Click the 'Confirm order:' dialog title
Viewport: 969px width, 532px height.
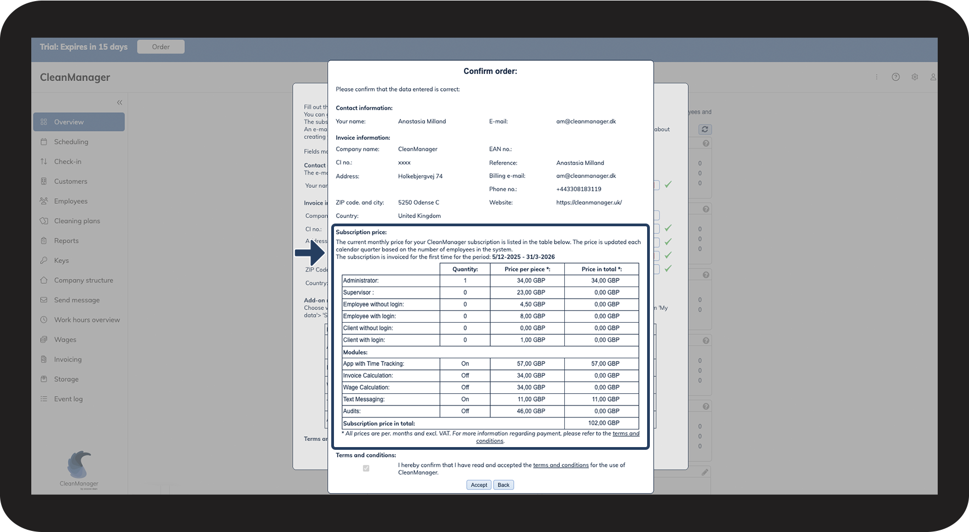click(x=490, y=71)
